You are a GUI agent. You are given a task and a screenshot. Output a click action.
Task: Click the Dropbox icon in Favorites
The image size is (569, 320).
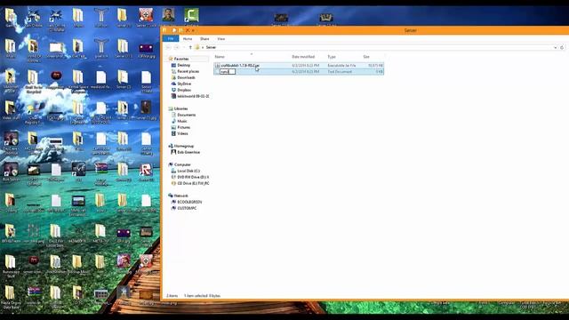[173, 90]
